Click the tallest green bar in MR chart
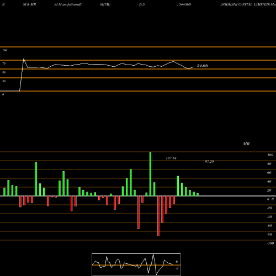Screen dimensions: 276x276 (150, 174)
